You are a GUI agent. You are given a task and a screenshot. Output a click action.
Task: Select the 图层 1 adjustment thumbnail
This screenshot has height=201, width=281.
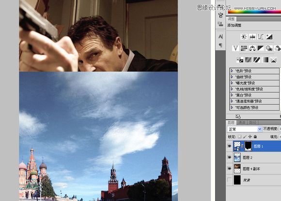coord(237,146)
